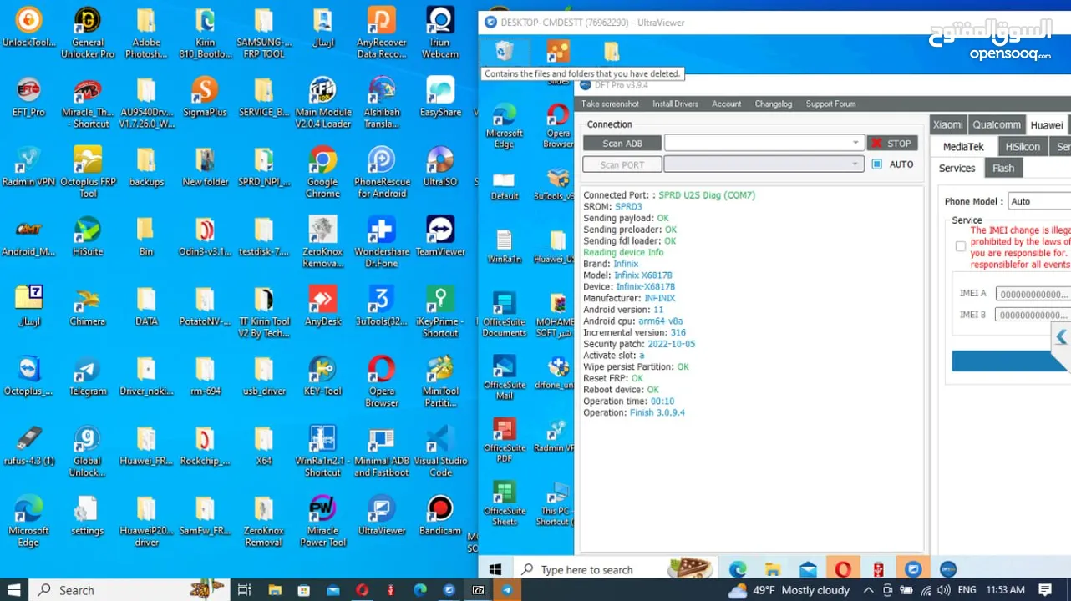This screenshot has height=601, width=1071.
Task: Select the UltraISO desktop icon
Action: point(440,167)
